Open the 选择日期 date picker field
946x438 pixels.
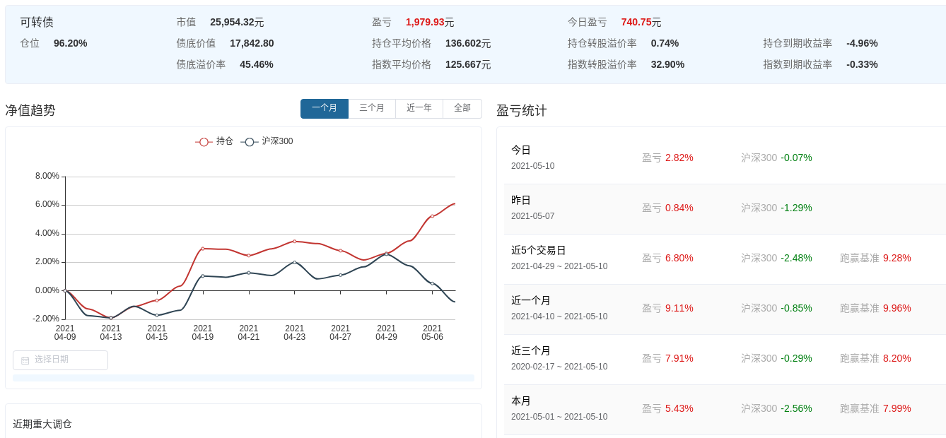(x=60, y=360)
